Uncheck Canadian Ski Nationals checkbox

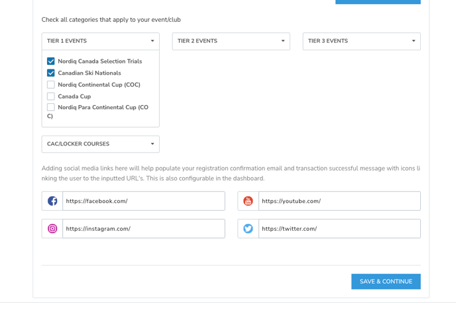point(51,73)
